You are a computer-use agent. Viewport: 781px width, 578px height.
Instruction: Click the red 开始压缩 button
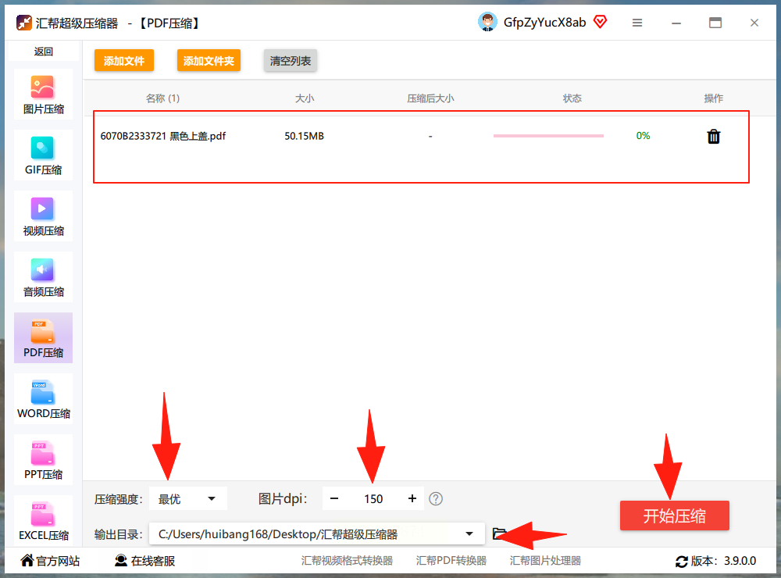tap(675, 516)
